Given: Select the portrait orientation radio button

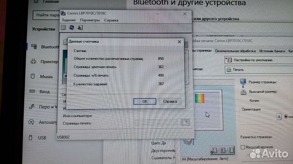Looking at the screenshot, I should point(286,117).
